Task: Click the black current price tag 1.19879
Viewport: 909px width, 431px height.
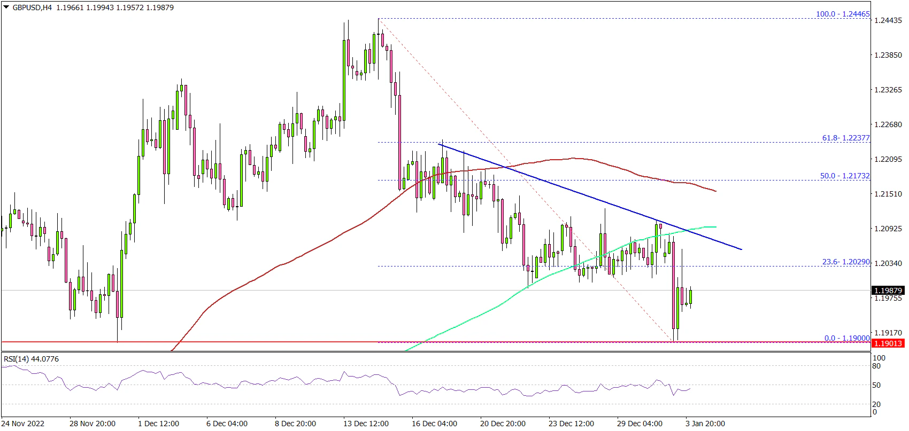Action: pos(888,291)
